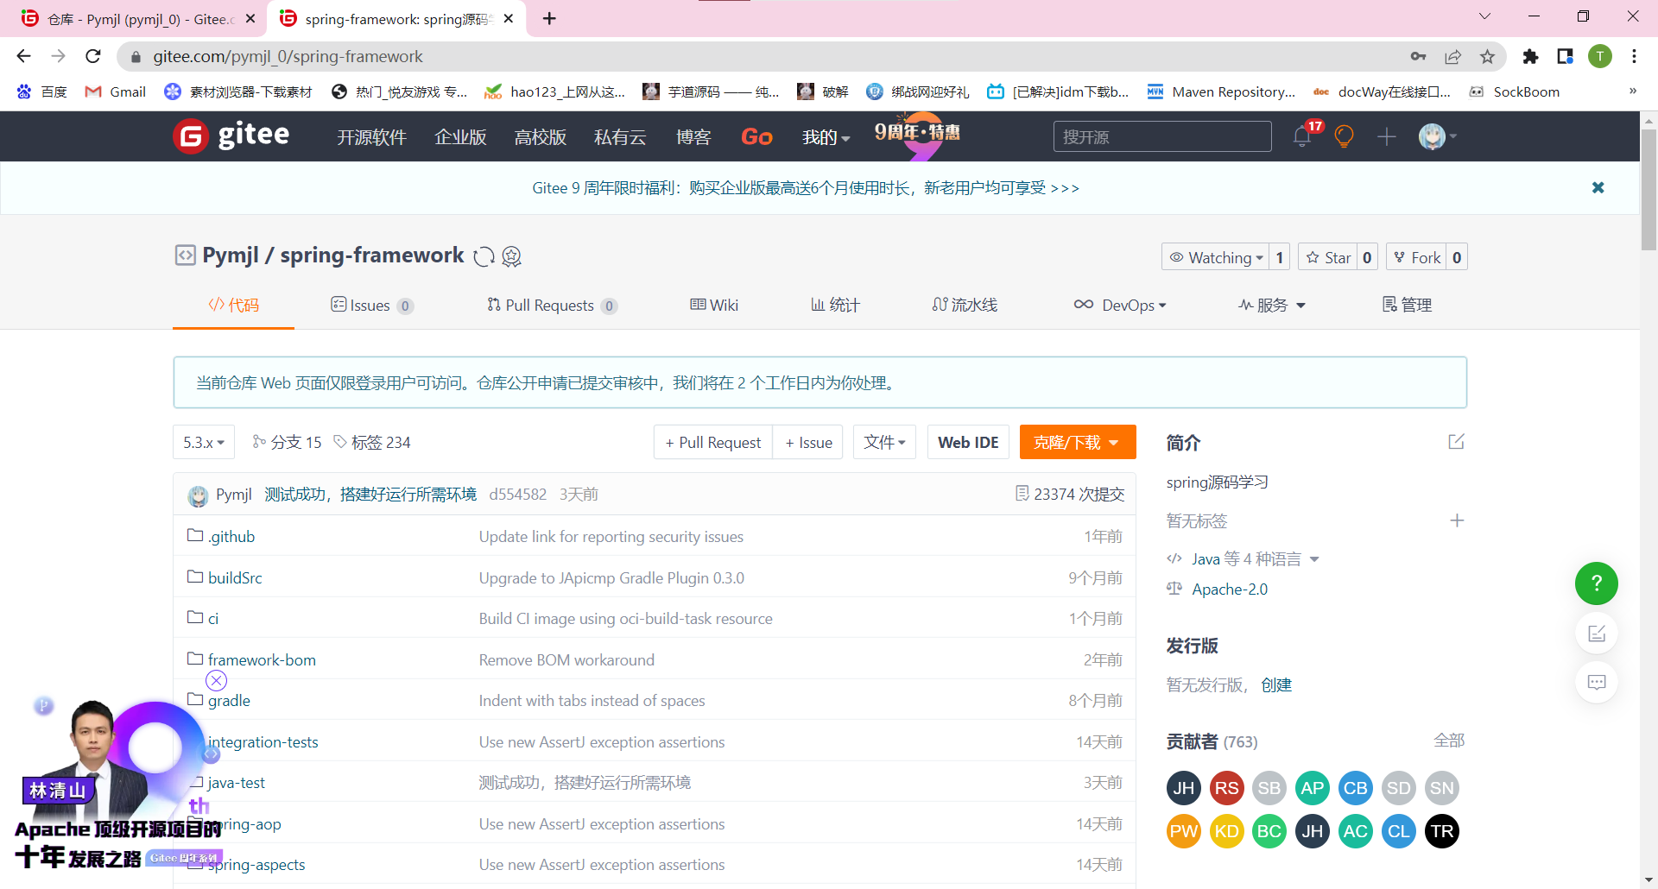Click + Pull Request button
Image resolution: width=1658 pixels, height=889 pixels.
coord(713,442)
